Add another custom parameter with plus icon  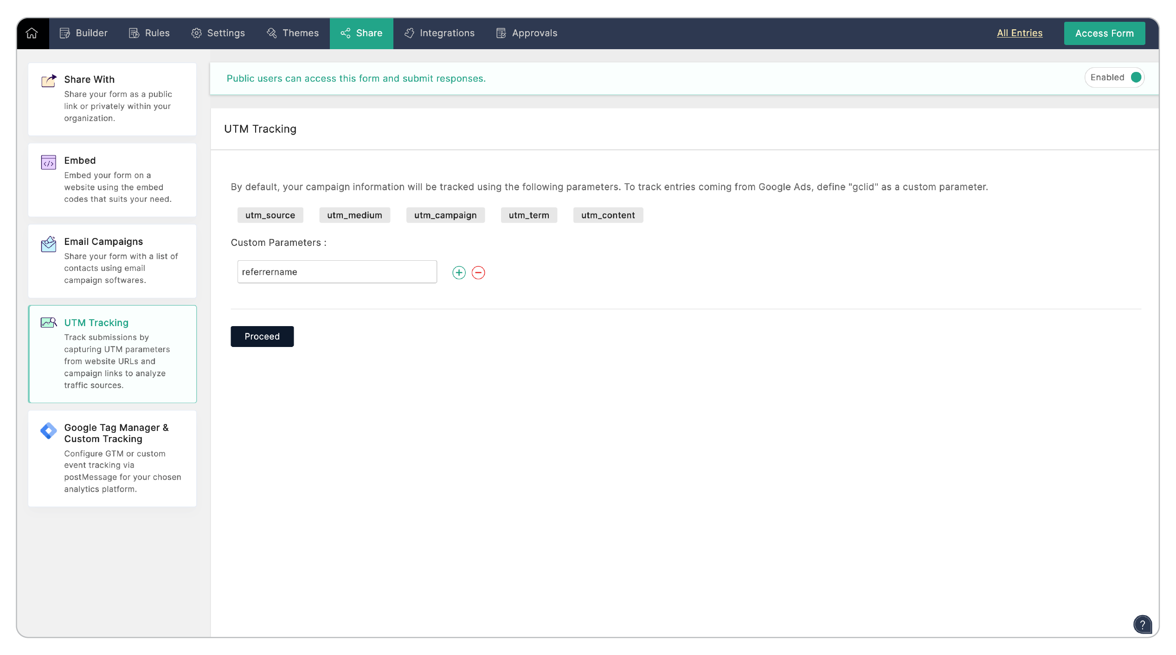[458, 272]
